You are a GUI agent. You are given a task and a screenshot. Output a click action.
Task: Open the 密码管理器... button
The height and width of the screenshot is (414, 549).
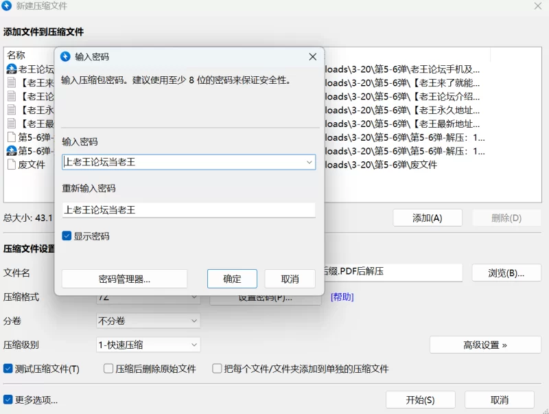coord(124,279)
